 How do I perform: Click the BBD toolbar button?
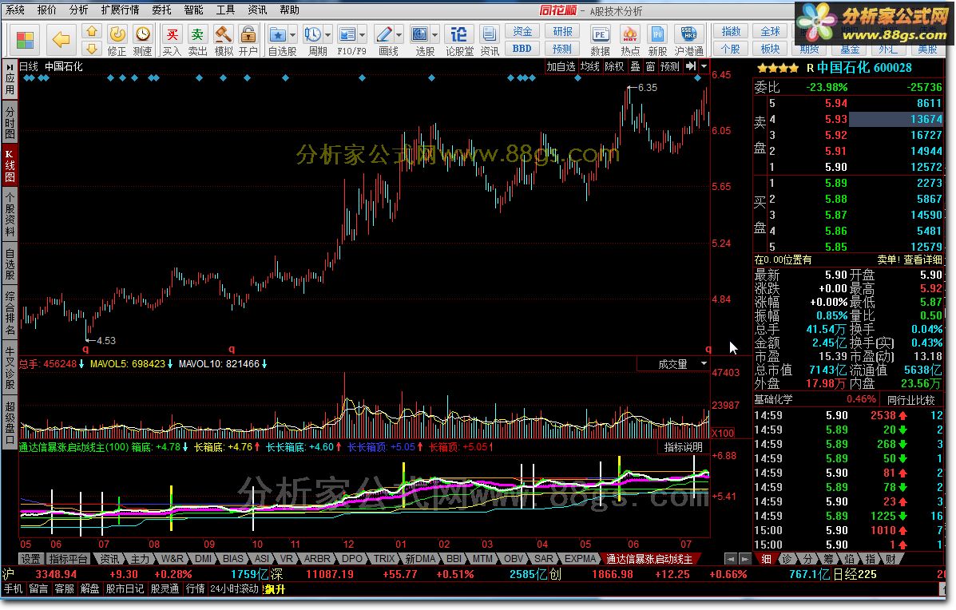point(522,48)
